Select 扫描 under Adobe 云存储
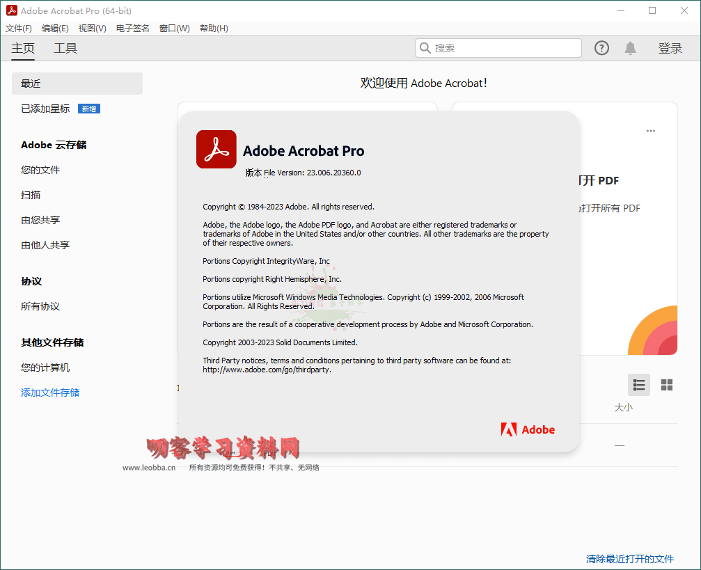 coord(31,195)
